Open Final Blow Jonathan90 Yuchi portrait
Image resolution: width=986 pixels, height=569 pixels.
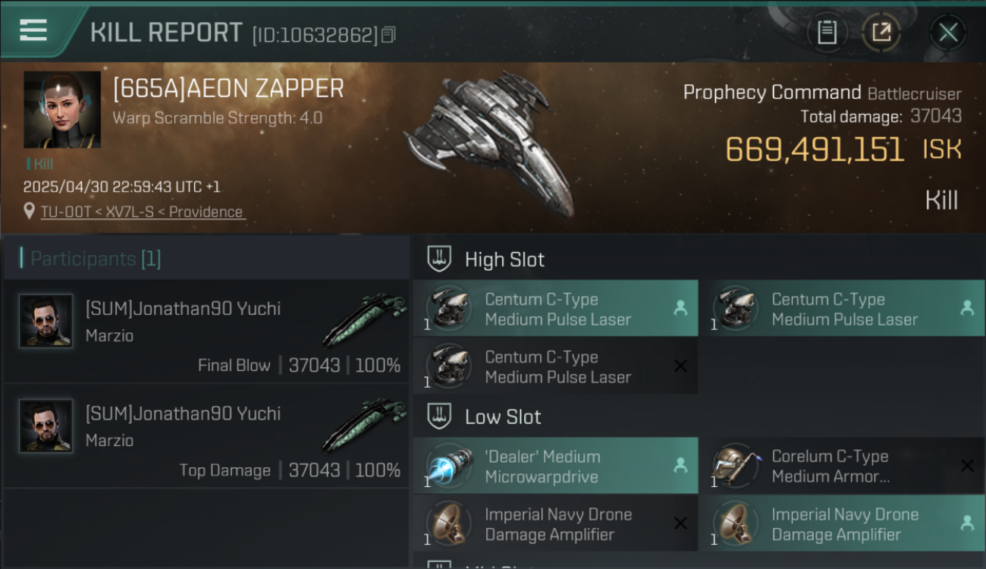(46, 321)
